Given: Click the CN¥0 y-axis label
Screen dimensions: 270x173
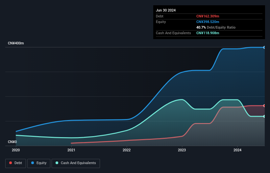Looking at the screenshot, I should 12,142.
